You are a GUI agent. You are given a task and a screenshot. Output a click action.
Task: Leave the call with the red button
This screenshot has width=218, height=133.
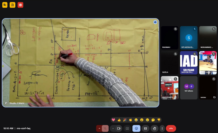[171, 128]
